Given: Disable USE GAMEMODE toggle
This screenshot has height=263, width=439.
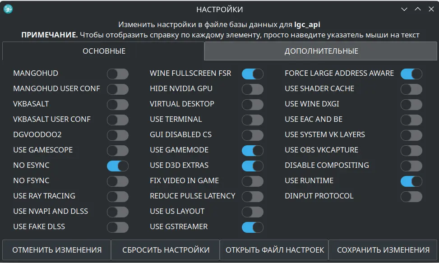Looking at the screenshot, I should 253,151.
